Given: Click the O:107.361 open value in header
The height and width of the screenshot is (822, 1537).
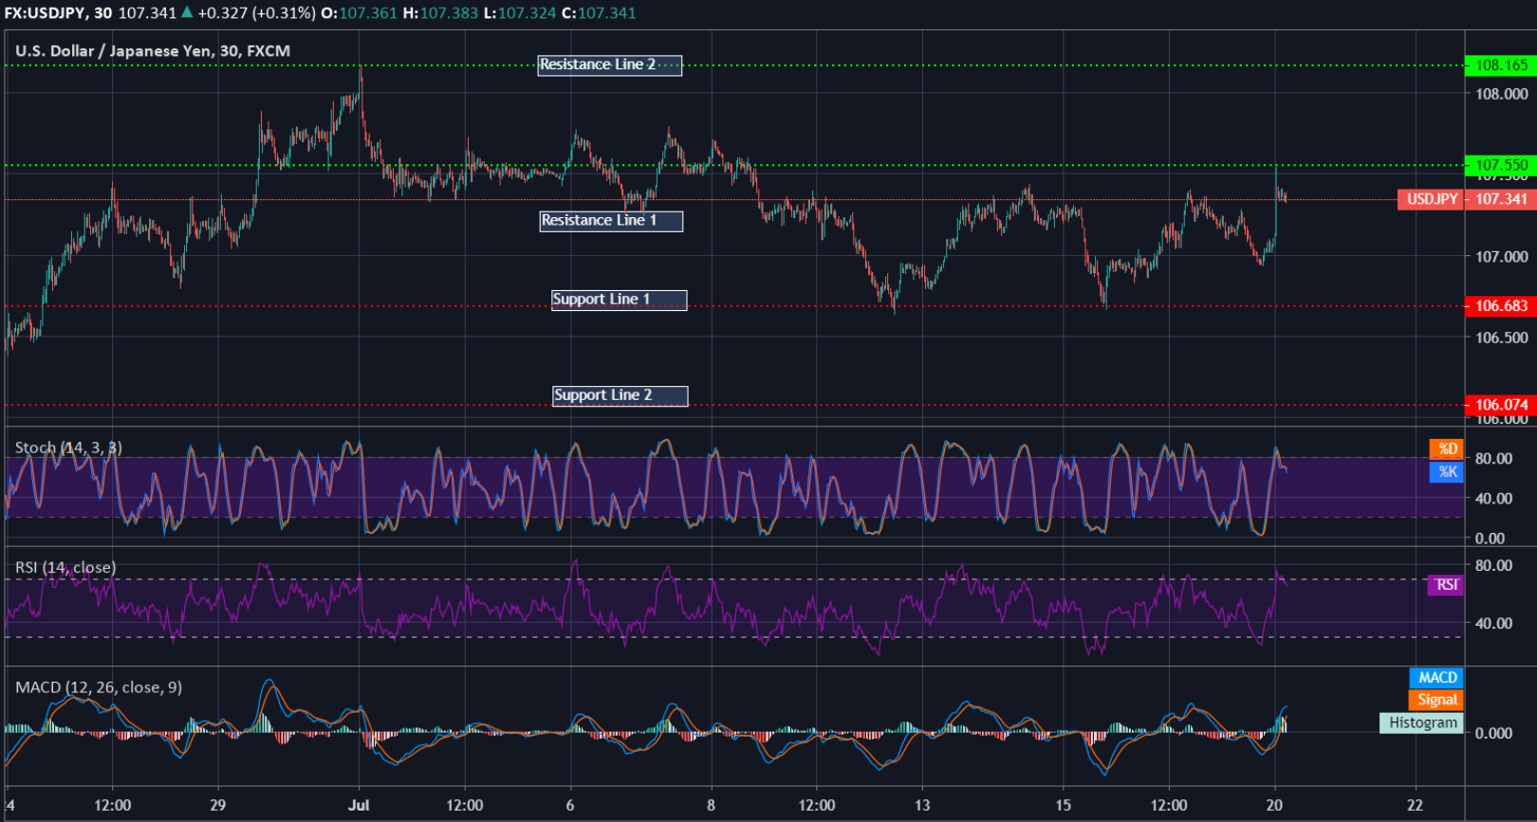Looking at the screenshot, I should [360, 13].
